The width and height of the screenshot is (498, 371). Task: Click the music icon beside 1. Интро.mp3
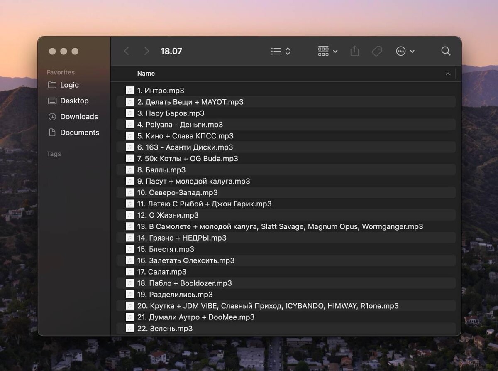tap(130, 91)
